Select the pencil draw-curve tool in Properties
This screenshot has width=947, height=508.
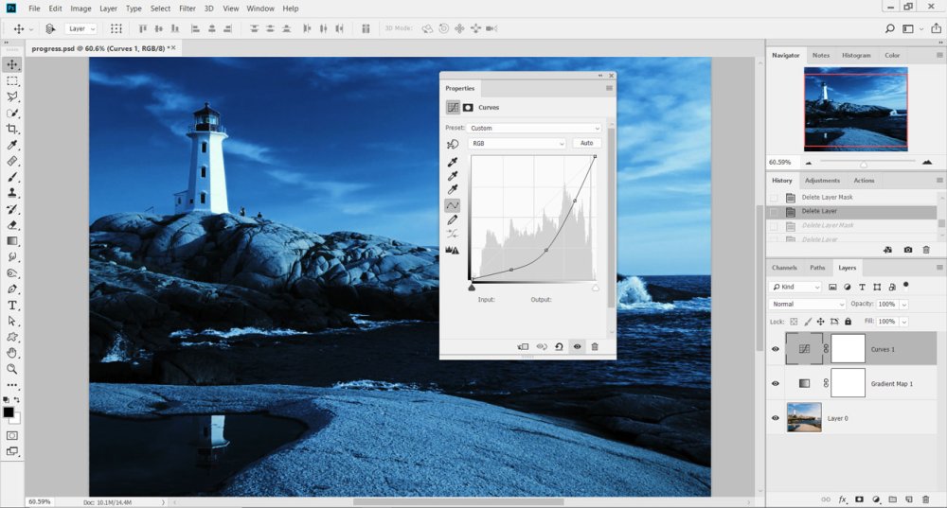tap(453, 219)
